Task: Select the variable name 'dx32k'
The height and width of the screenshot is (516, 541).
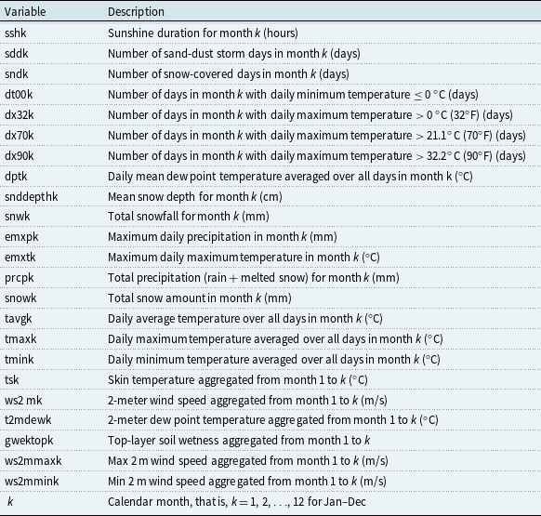Action: 20,114
